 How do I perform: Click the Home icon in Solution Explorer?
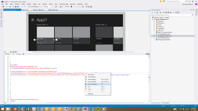157,12
